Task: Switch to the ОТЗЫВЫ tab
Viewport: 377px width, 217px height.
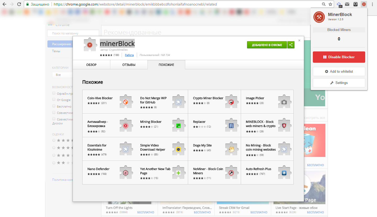Action: click(129, 65)
